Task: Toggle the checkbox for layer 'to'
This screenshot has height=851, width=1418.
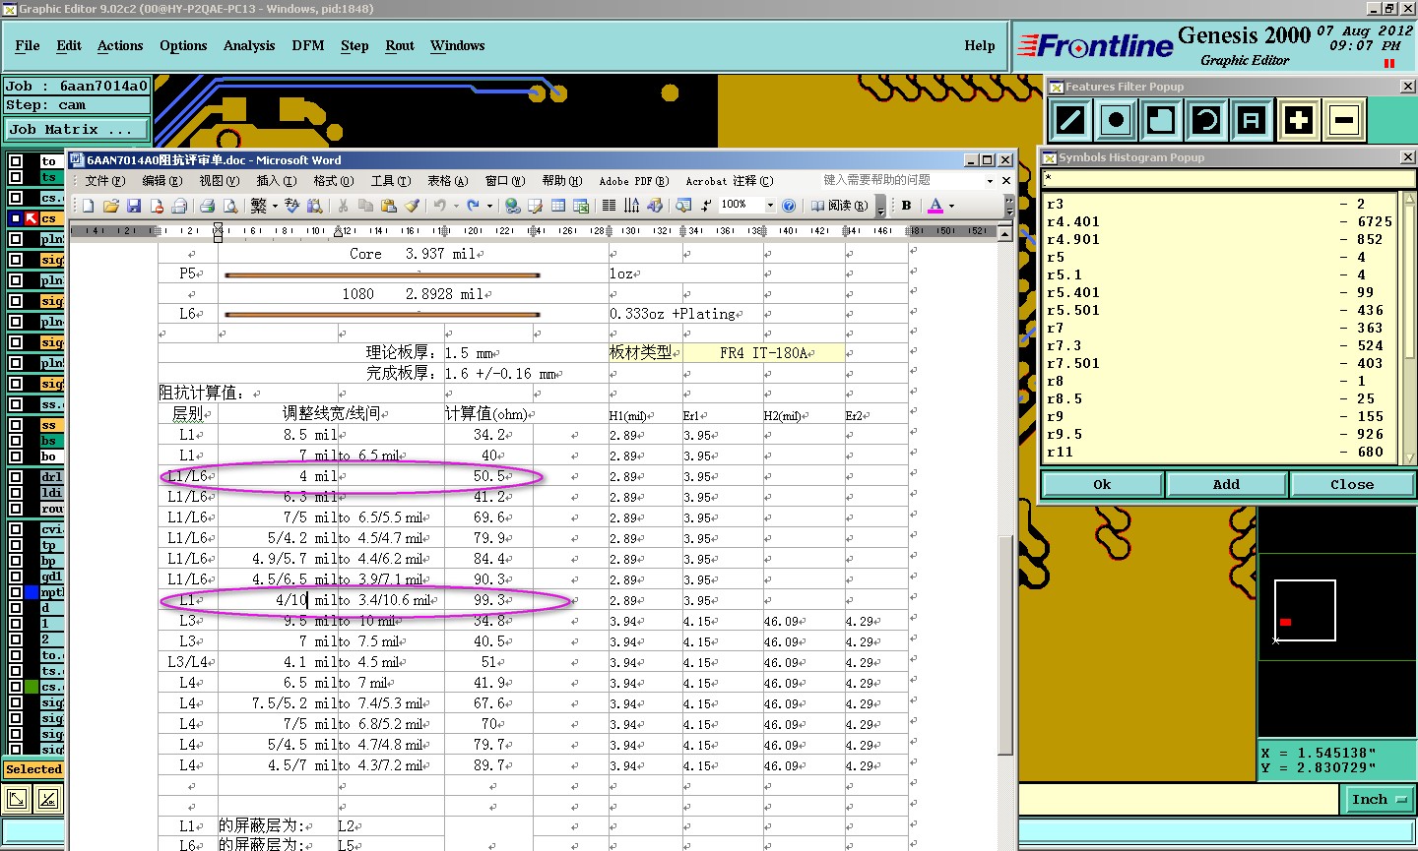Action: tap(16, 161)
